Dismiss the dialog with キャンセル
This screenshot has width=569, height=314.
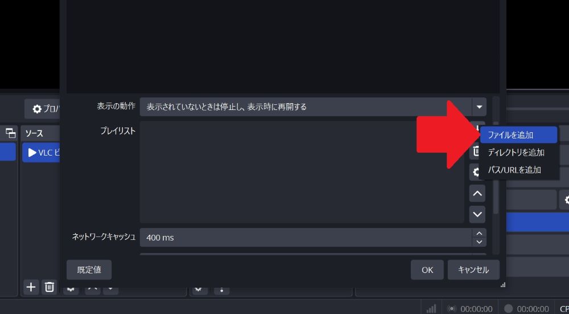click(473, 270)
